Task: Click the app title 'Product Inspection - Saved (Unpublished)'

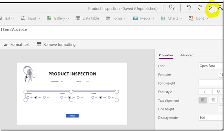Action: click(x=123, y=9)
